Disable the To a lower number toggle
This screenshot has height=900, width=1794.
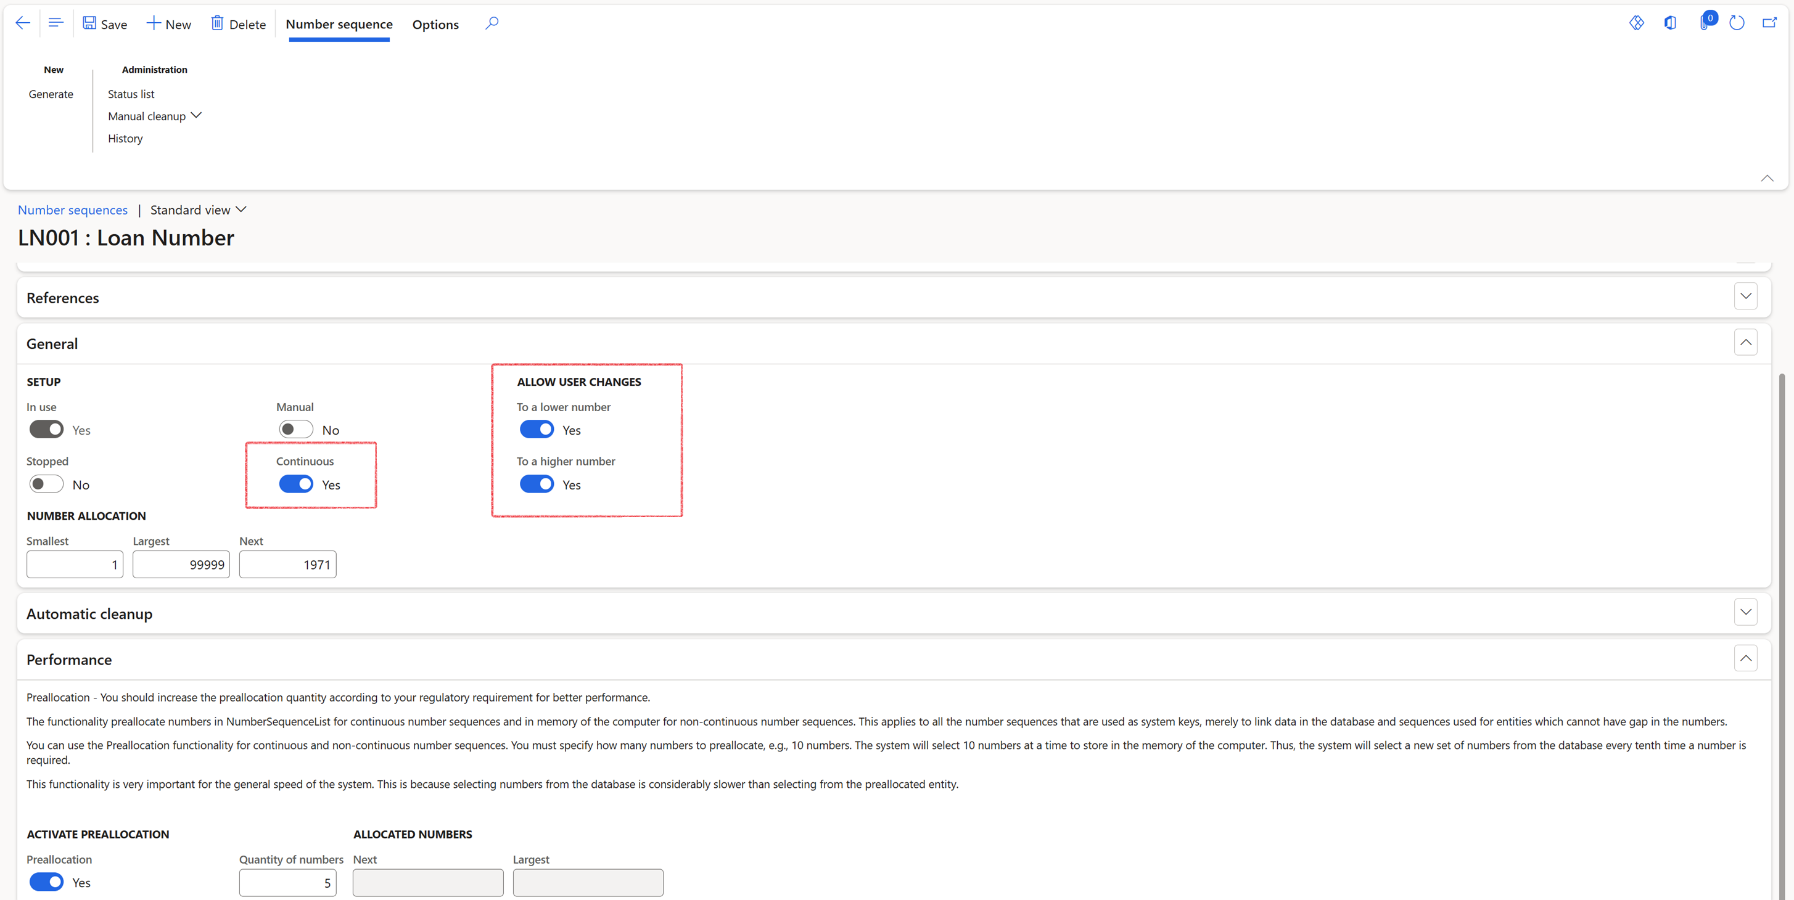pyautogui.click(x=537, y=430)
